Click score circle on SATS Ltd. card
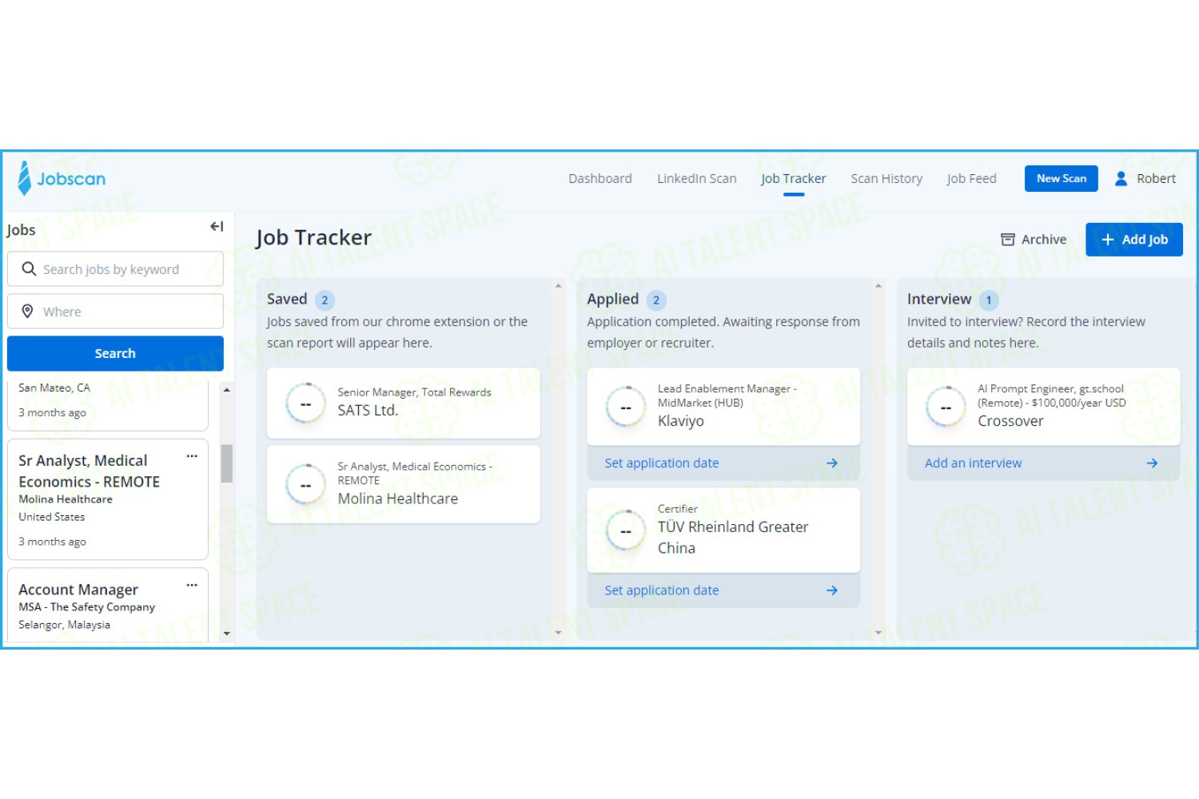 pyautogui.click(x=305, y=403)
